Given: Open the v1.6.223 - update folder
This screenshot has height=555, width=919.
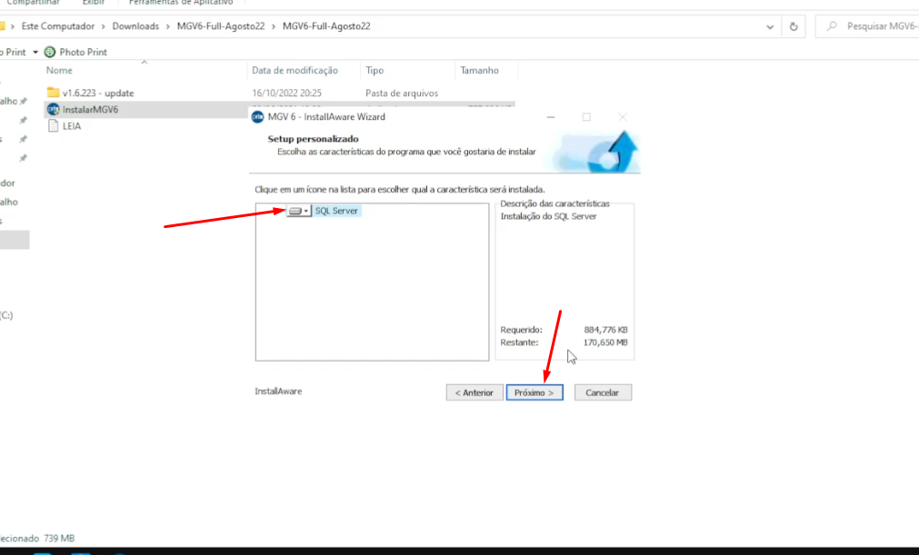Looking at the screenshot, I should [x=98, y=93].
